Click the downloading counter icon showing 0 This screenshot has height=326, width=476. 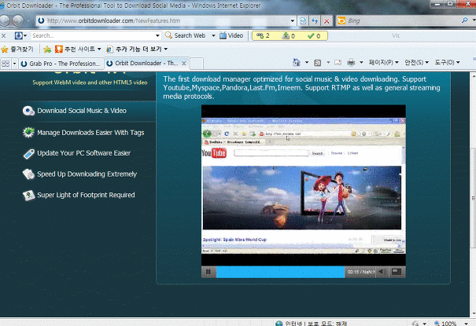(289, 36)
